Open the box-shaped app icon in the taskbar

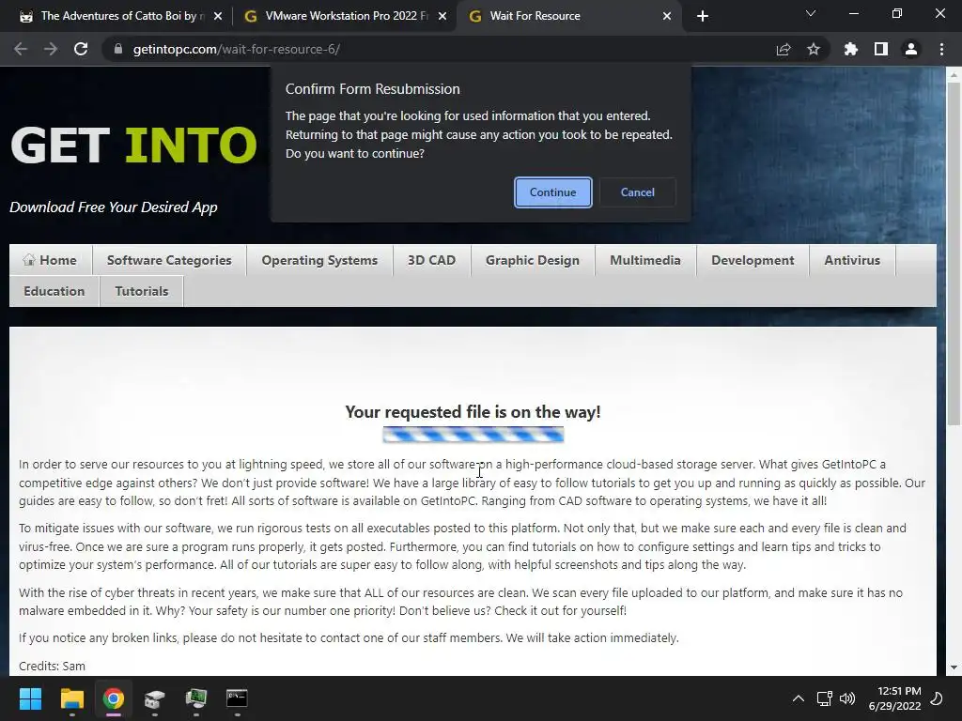pyautogui.click(x=155, y=698)
